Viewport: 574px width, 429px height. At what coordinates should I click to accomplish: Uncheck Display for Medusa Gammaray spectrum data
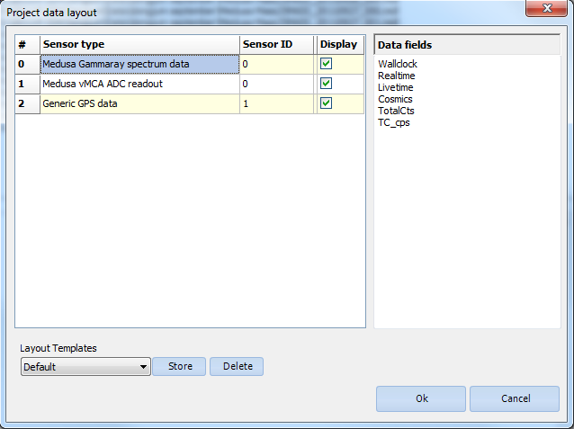[326, 64]
